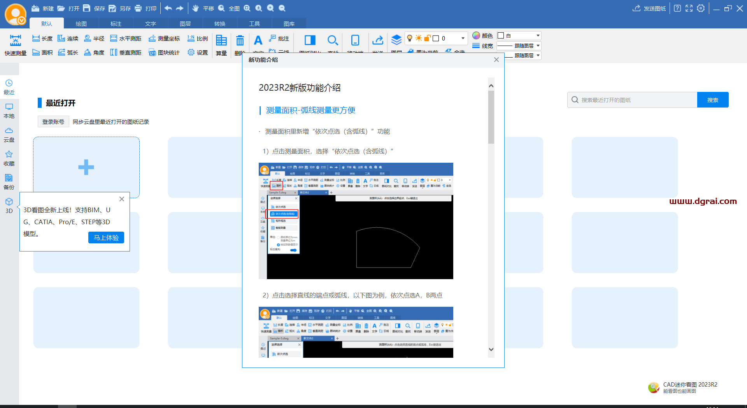The width and height of the screenshot is (747, 408).
Task: Open the Cloud disk (云盘) section
Action: tap(9, 135)
